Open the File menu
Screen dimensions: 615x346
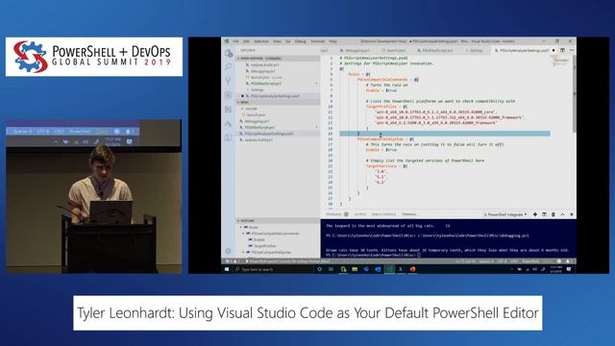tap(235, 41)
